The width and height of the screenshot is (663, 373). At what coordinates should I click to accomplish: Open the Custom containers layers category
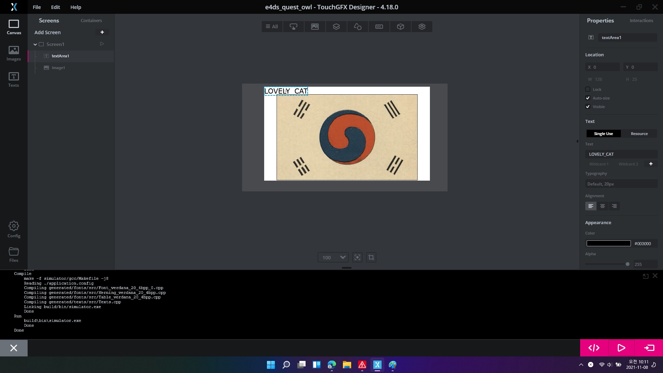coord(422,27)
